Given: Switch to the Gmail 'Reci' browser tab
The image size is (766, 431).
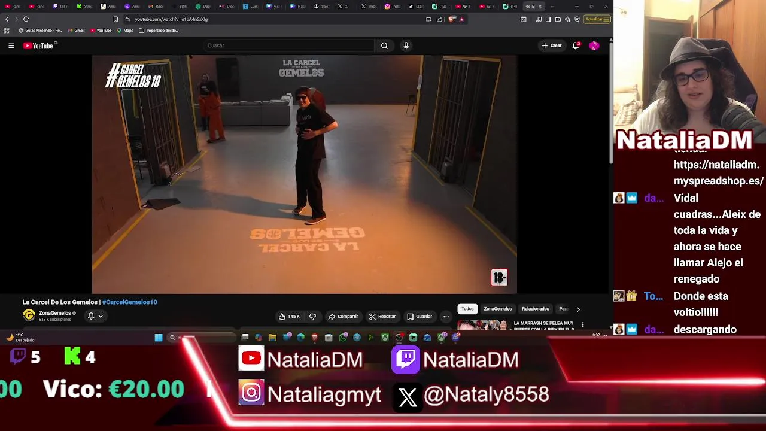Looking at the screenshot, I should [156, 7].
